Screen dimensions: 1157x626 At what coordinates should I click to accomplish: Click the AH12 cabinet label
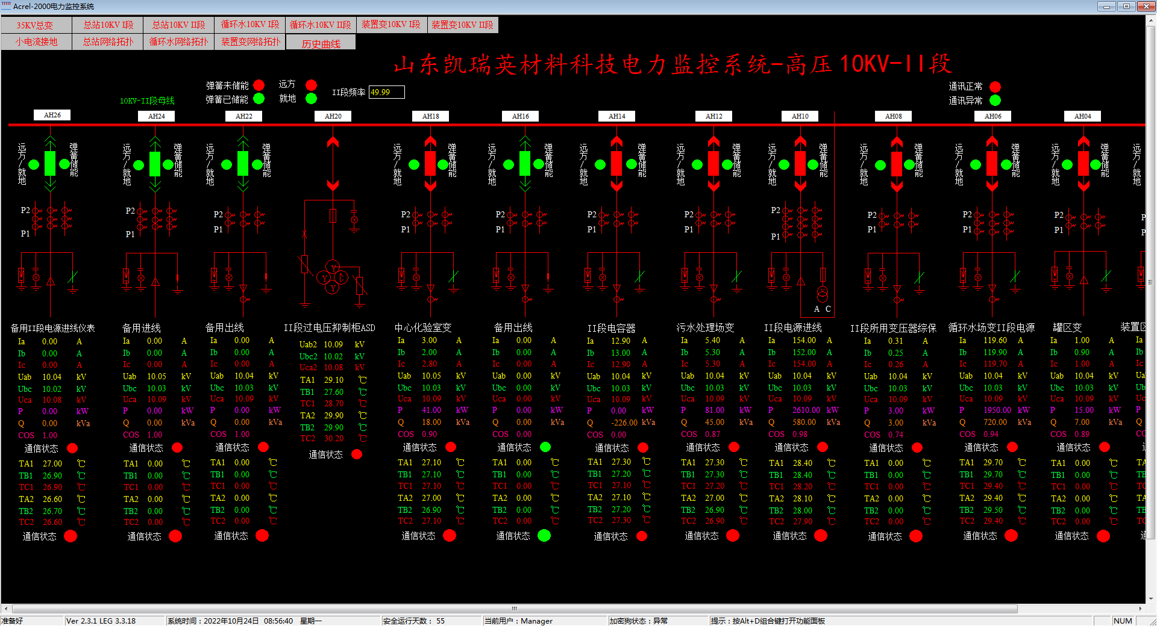point(713,116)
